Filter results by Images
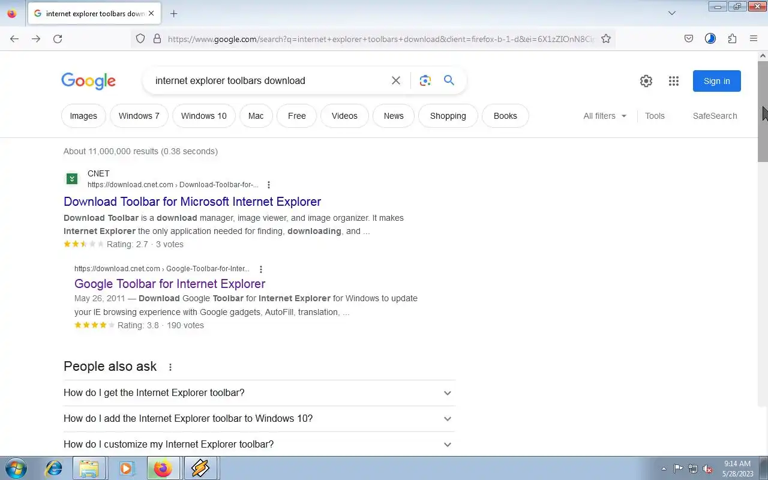The height and width of the screenshot is (480, 768). pos(83,116)
